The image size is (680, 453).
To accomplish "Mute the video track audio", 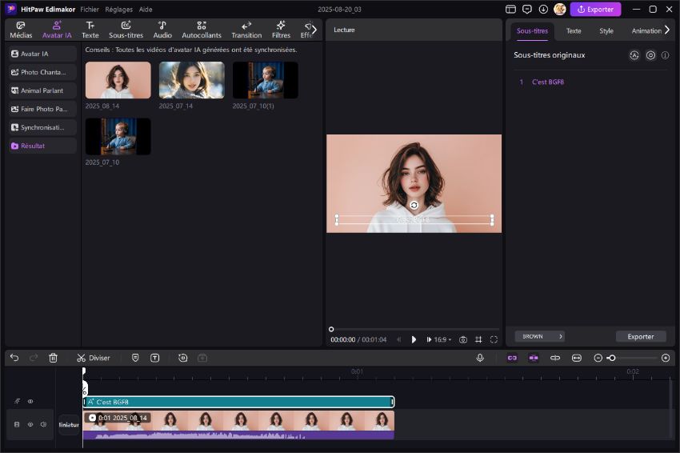I will point(43,424).
